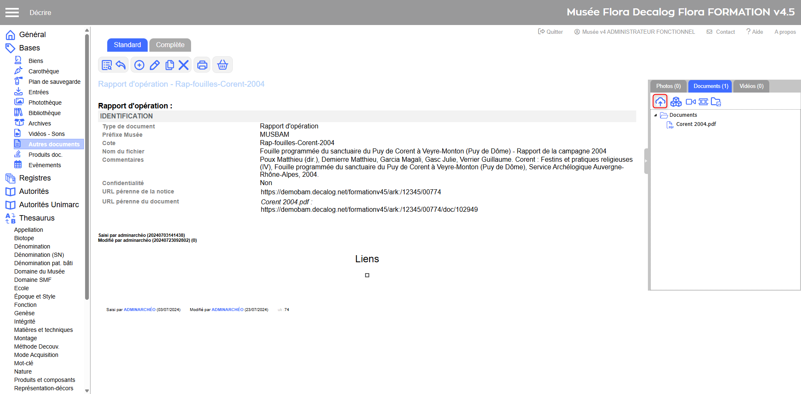
Task: Open the Biens database
Action: tap(36, 61)
